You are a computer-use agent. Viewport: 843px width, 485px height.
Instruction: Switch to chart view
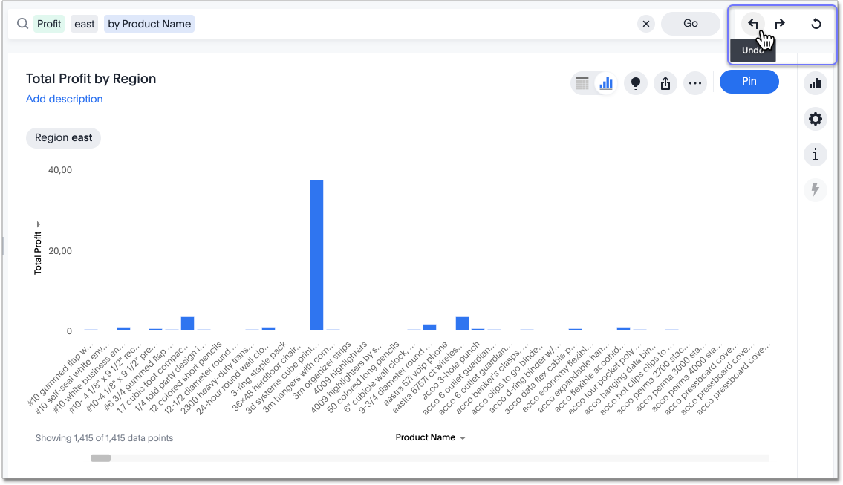pos(606,83)
